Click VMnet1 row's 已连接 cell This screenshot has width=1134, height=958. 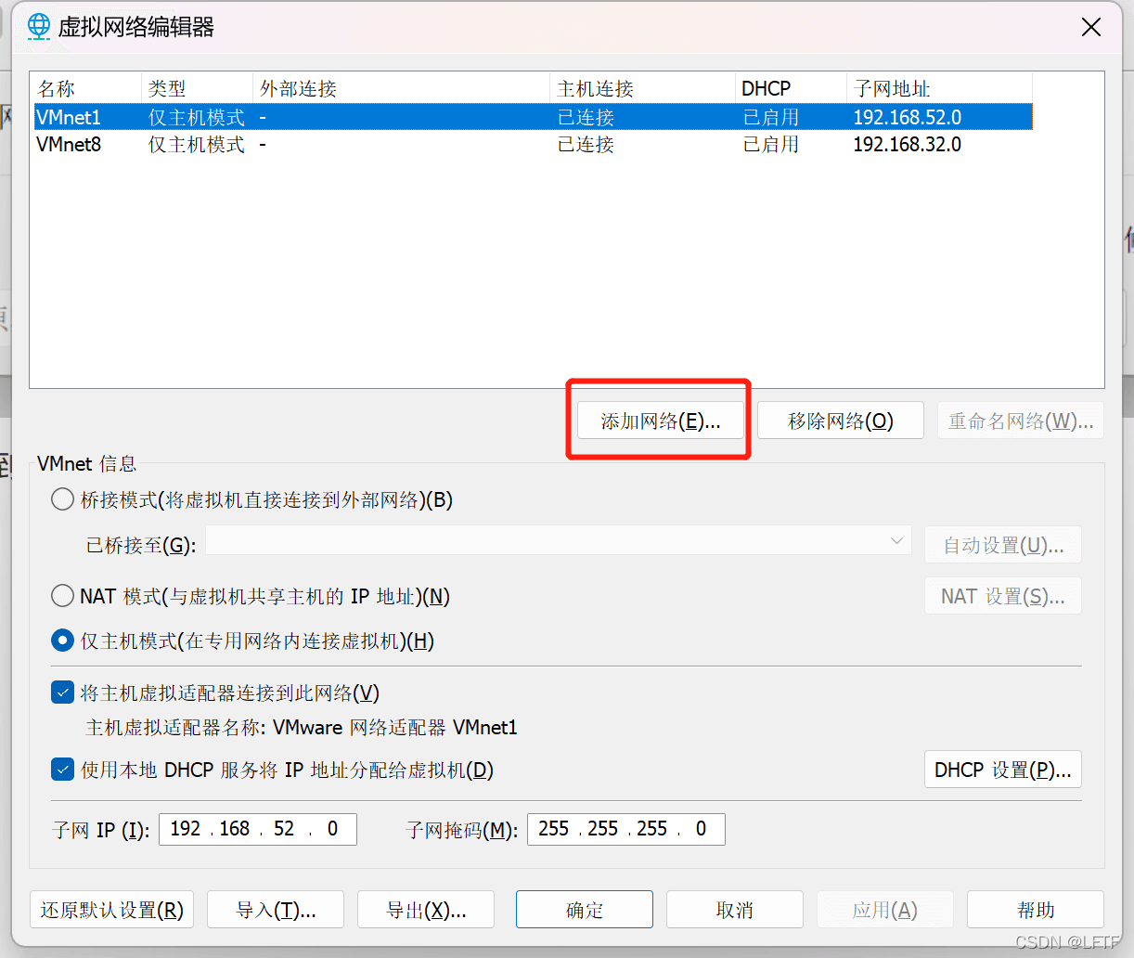tap(586, 117)
